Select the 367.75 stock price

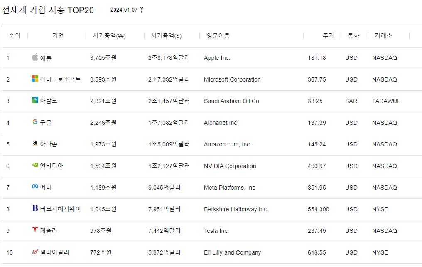click(317, 79)
